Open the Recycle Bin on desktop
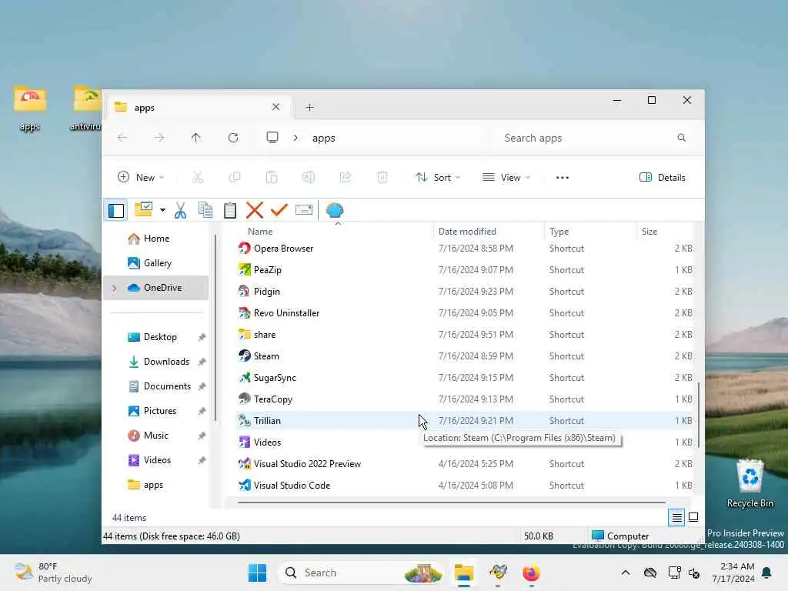This screenshot has width=788, height=591. pos(750,483)
